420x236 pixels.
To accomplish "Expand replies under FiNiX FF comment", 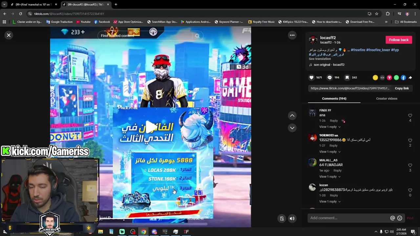I will click(x=330, y=127).
